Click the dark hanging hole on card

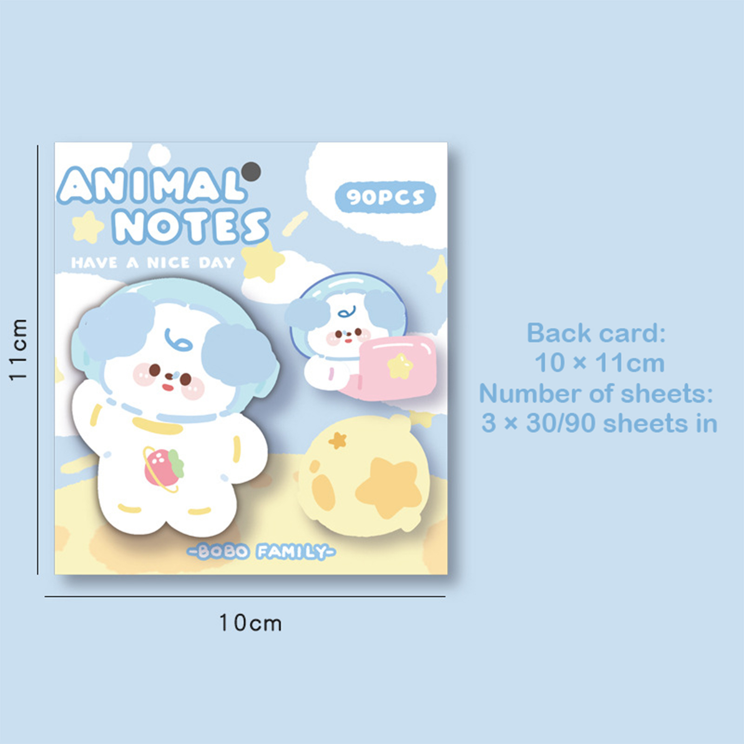point(252,171)
